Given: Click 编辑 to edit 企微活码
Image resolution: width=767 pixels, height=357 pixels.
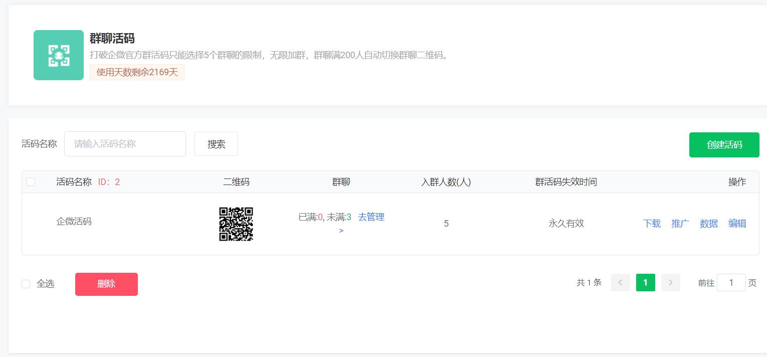Looking at the screenshot, I should coord(737,224).
